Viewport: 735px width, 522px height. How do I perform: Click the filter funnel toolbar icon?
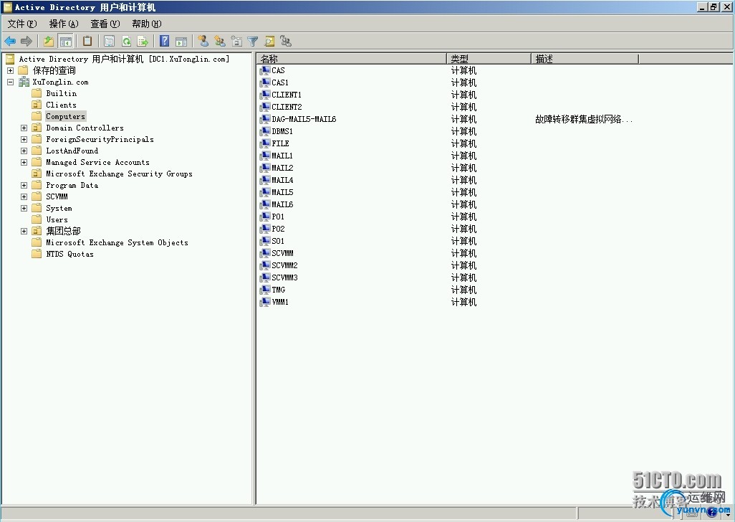pyautogui.click(x=253, y=42)
